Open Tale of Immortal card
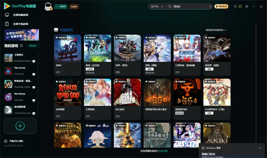This screenshot has width=267, height=158. coord(157,135)
